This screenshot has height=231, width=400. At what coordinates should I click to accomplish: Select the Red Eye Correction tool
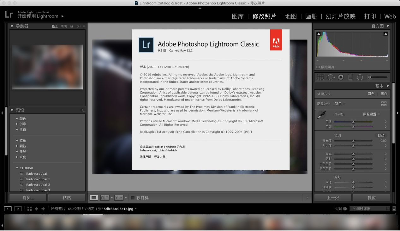point(341,77)
